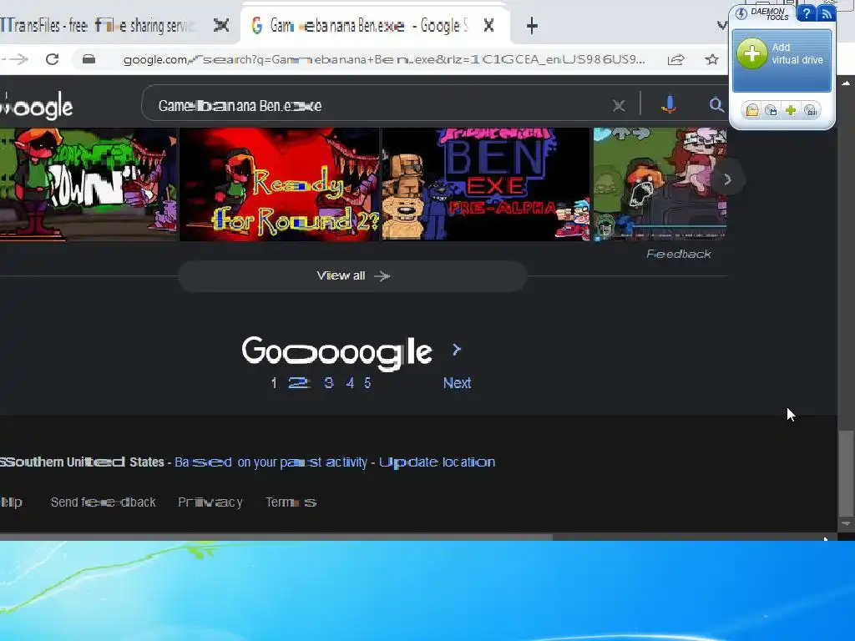Click Based on your past activity link
855x641 pixels.
(271, 462)
